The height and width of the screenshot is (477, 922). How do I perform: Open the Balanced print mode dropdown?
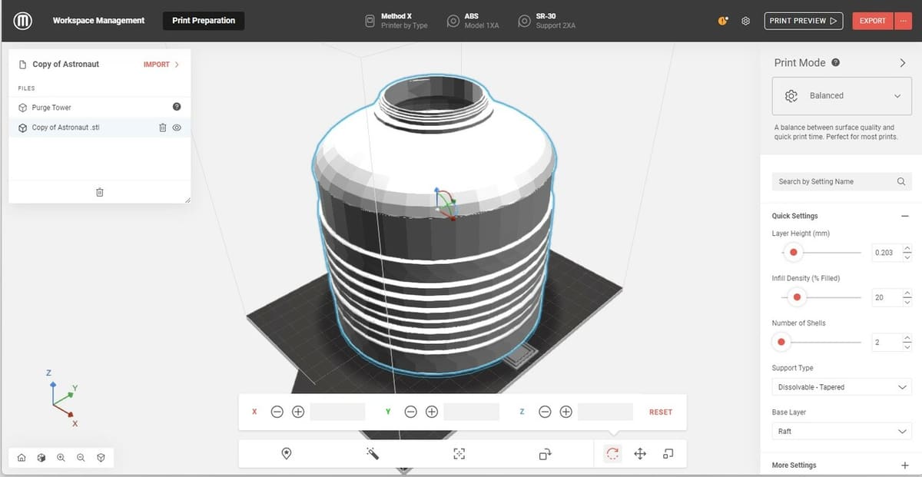coord(841,96)
